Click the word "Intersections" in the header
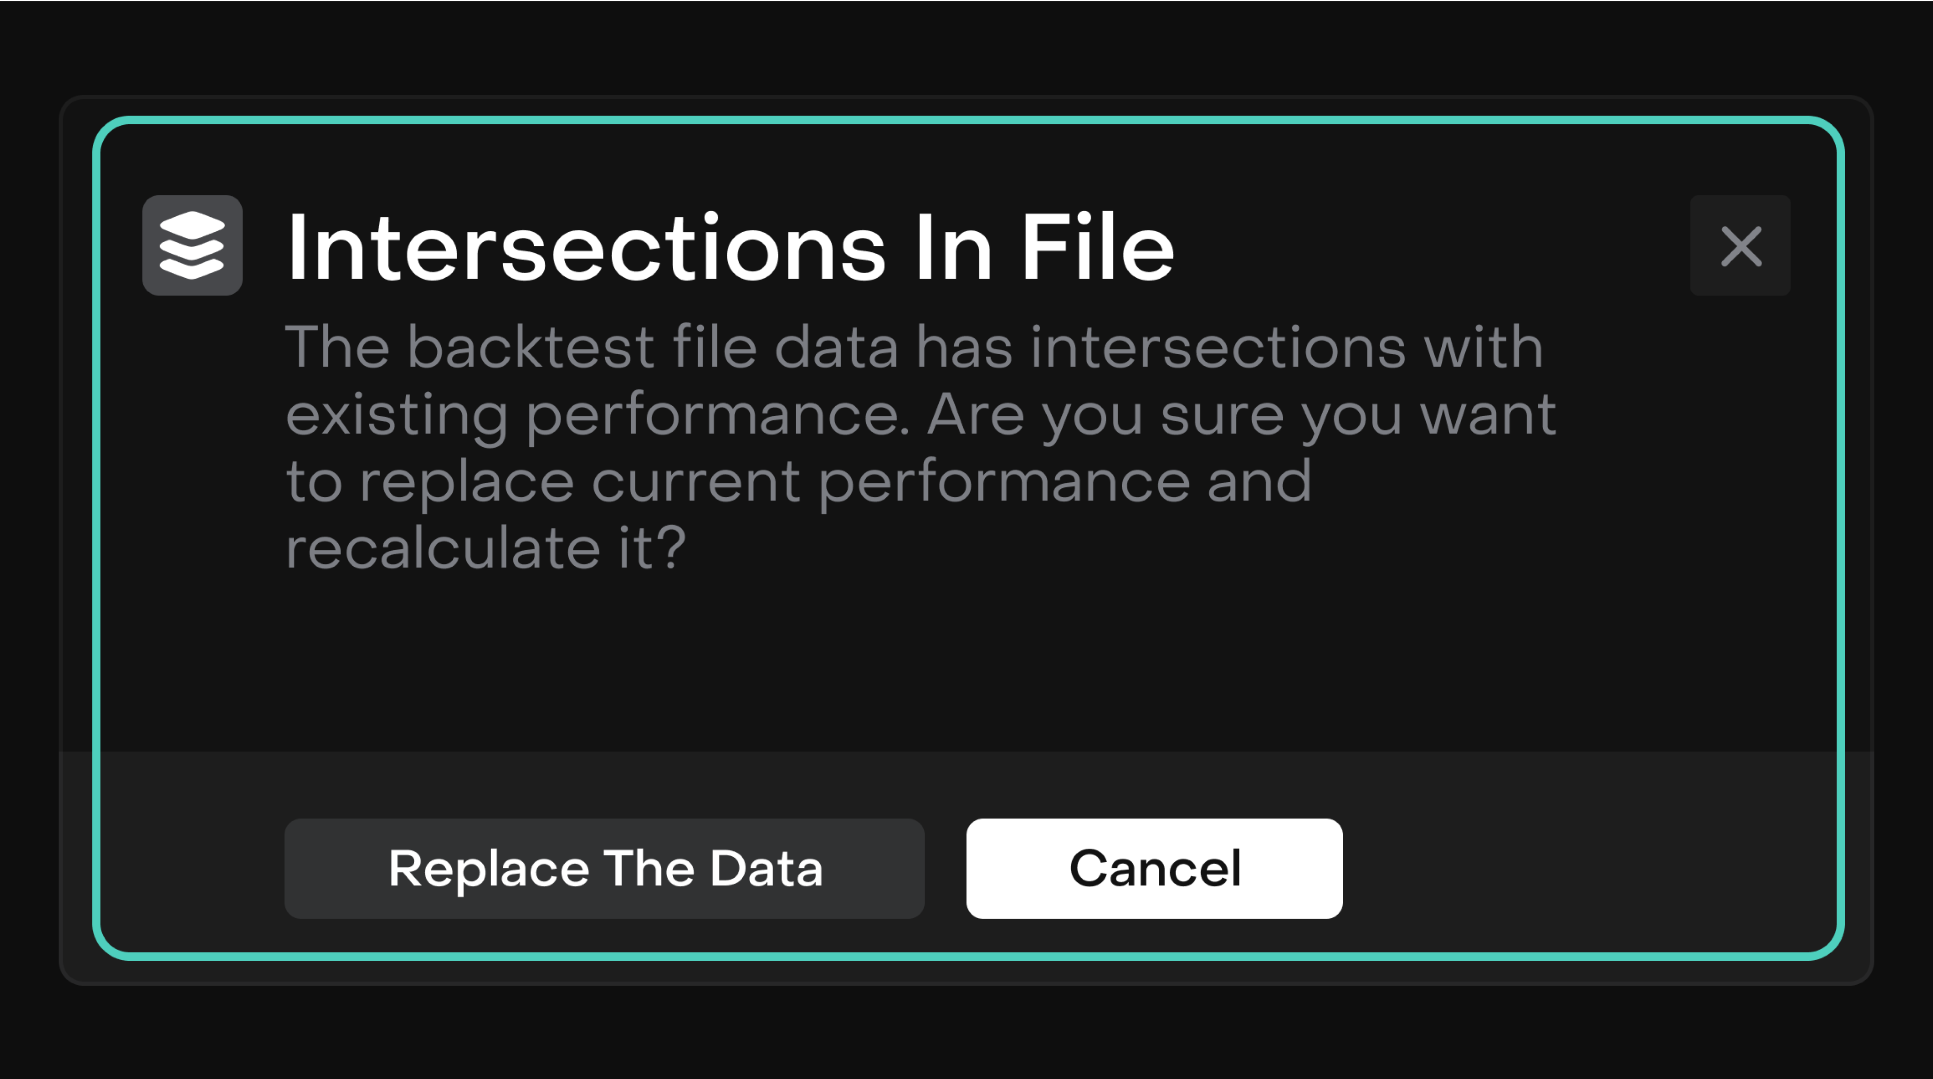This screenshot has width=1933, height=1079. pyautogui.click(x=586, y=247)
